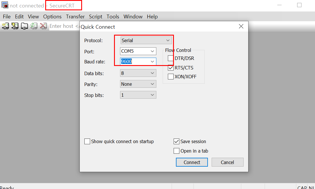Click the Cancel button

click(227, 162)
